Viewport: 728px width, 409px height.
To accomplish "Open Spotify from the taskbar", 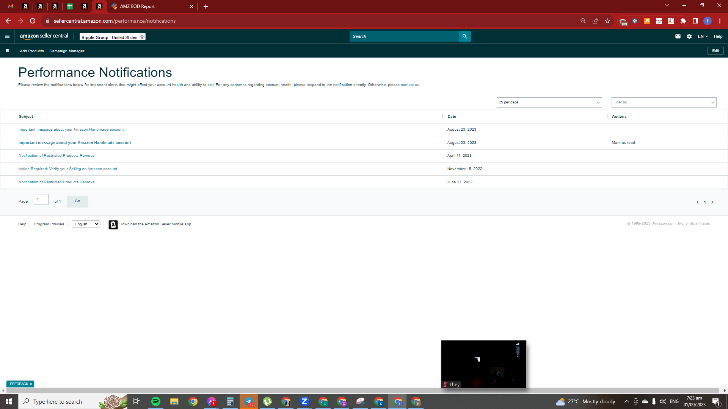I will tap(156, 401).
